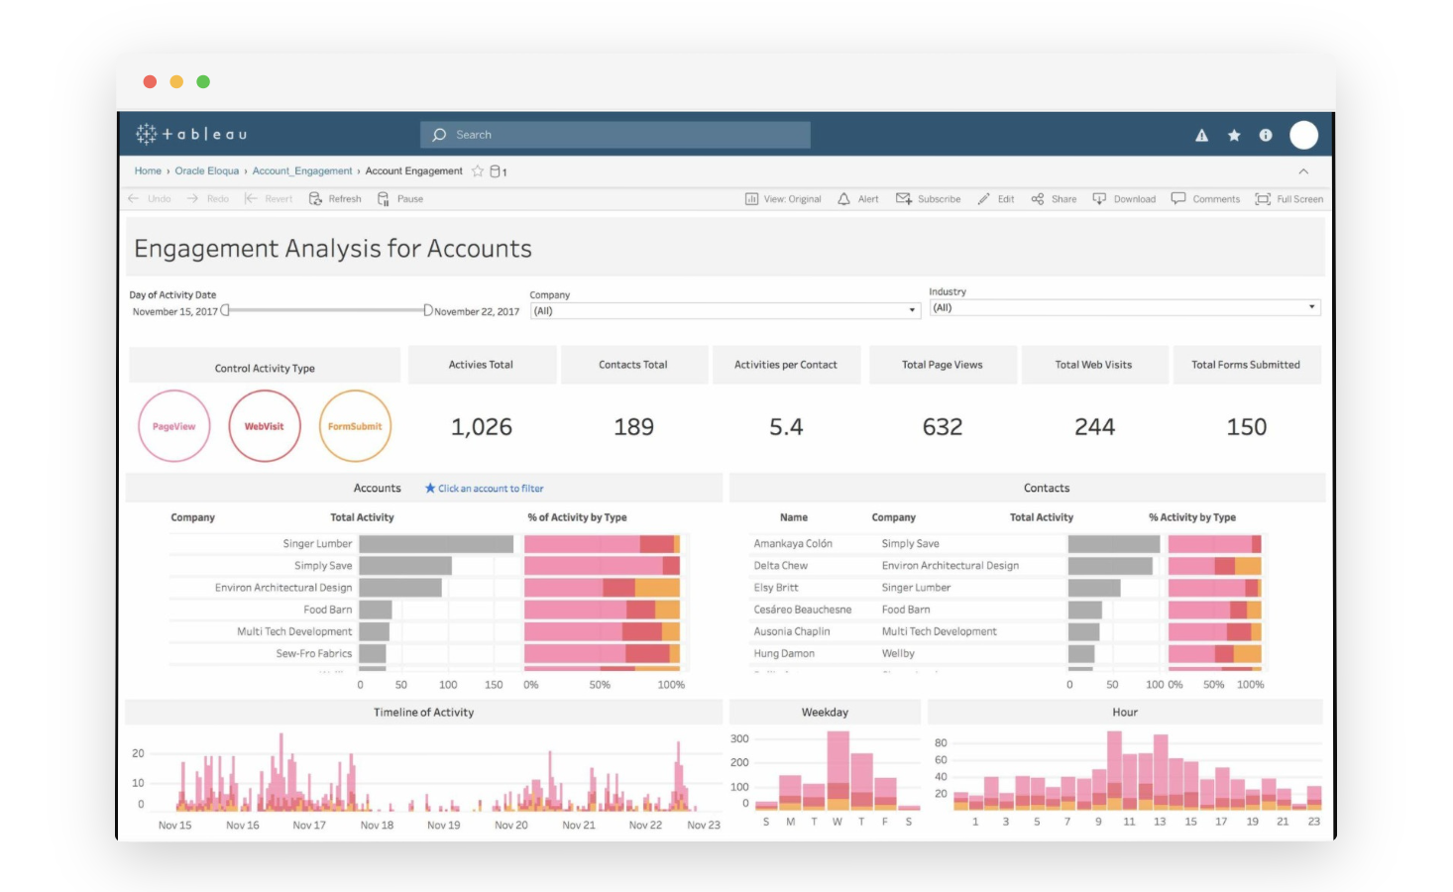Click the Contacts Total value 189
This screenshot has height=892, width=1453.
[634, 427]
